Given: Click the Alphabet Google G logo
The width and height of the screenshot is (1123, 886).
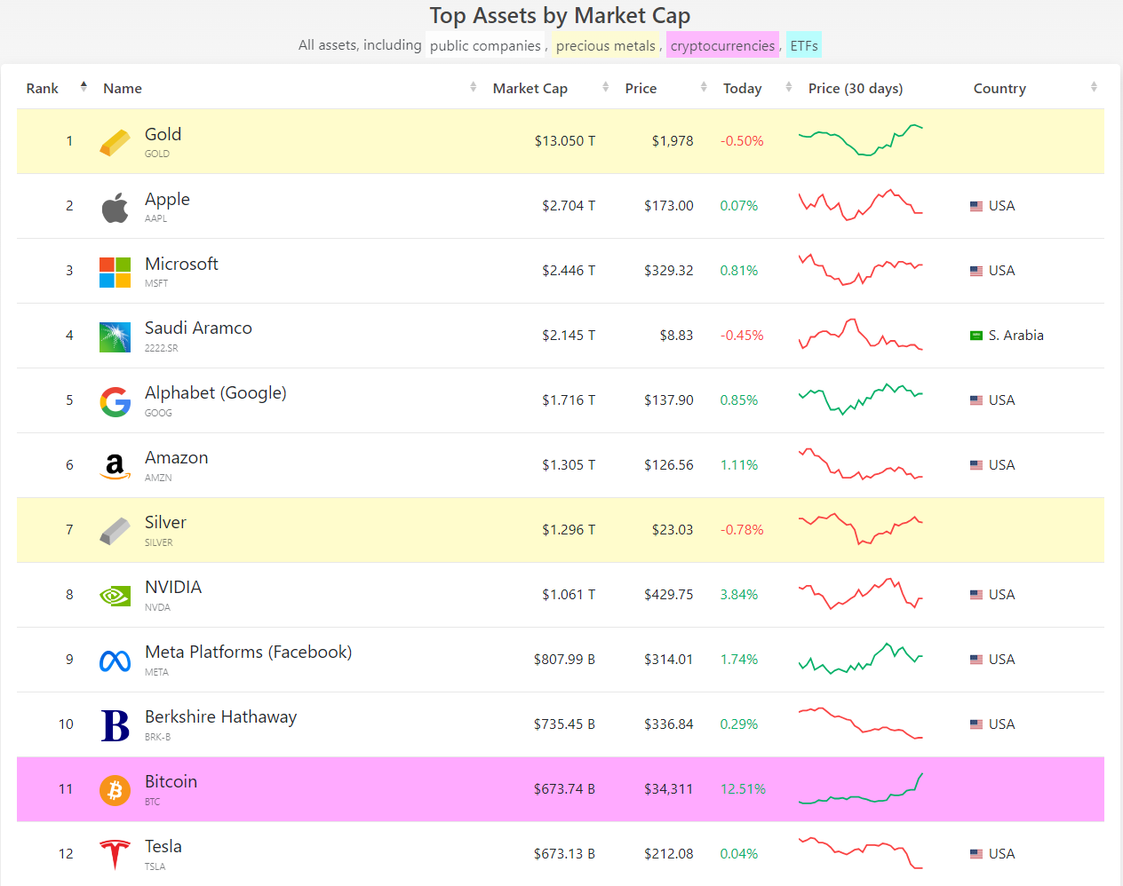Looking at the screenshot, I should [115, 401].
